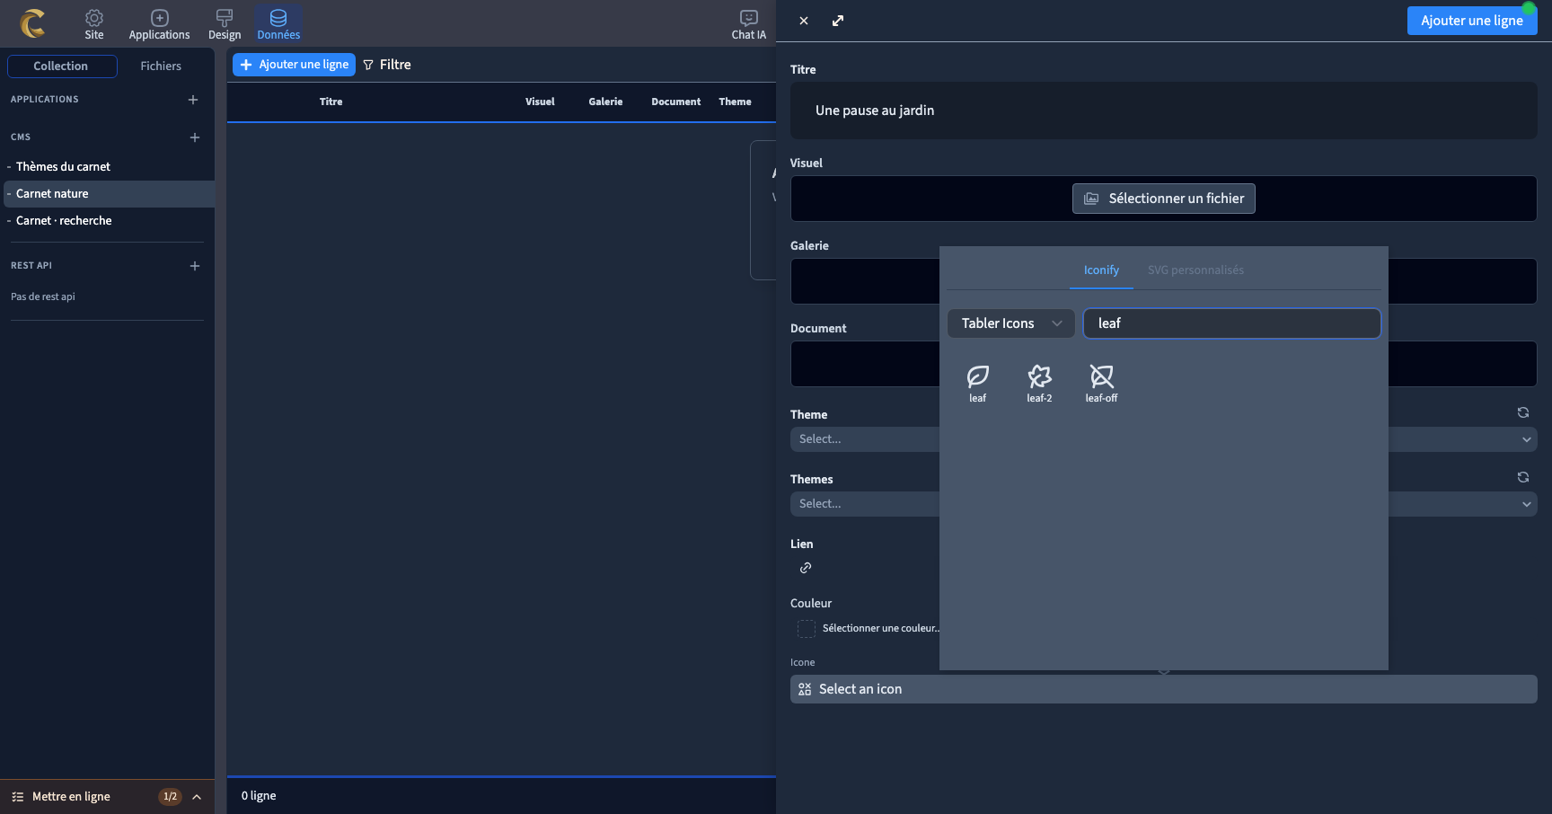Screen dimensions: 1552x814
Task: Open the Theme select dropdown
Action: (x=1164, y=439)
